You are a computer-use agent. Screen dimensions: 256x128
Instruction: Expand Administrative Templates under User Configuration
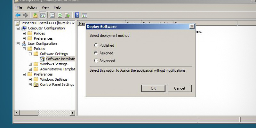pyautogui.click(x=30, y=69)
